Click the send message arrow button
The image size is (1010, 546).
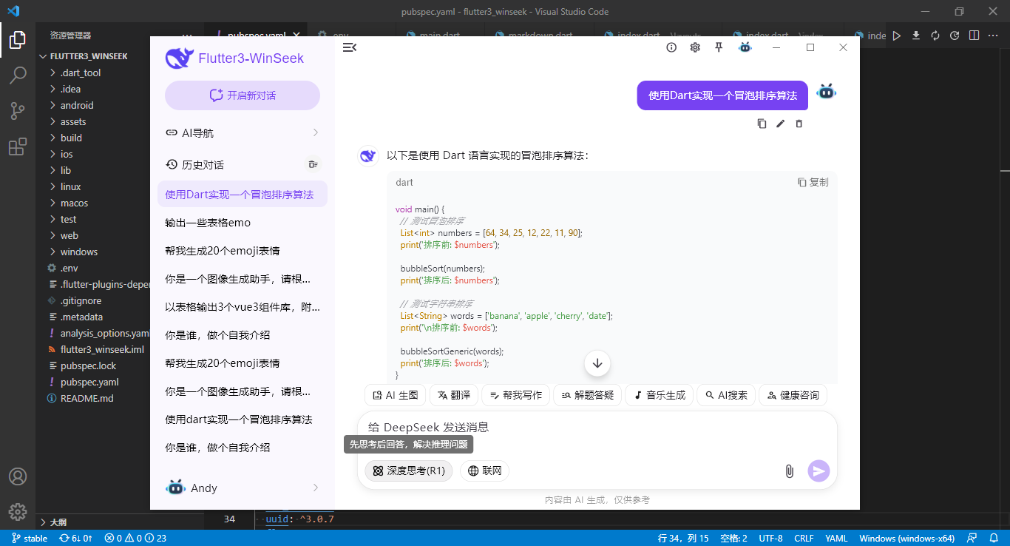818,471
